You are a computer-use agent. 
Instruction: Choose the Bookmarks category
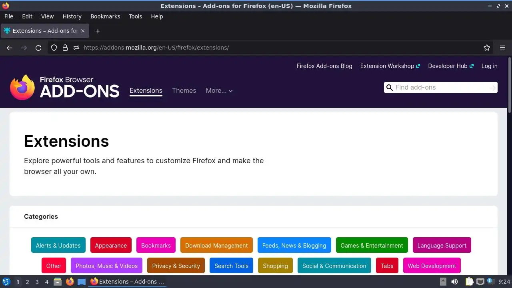[156, 245]
